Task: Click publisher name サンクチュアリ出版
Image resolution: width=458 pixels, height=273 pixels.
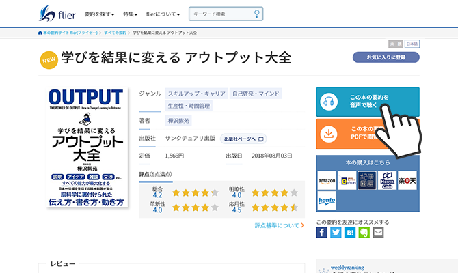Action: point(190,139)
